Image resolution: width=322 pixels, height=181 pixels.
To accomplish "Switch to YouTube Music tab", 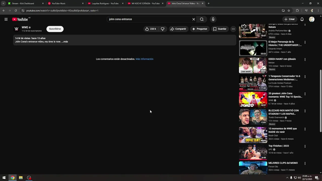I will tap(59, 4).
